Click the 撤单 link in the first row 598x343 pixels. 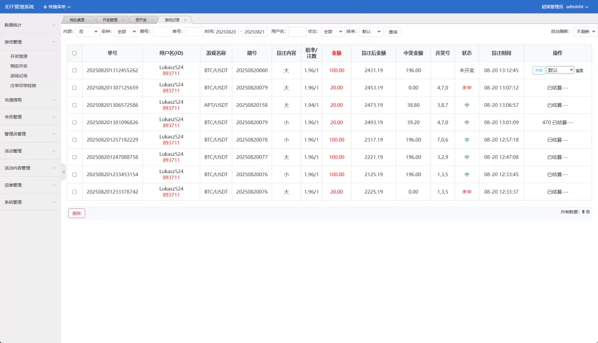click(579, 71)
